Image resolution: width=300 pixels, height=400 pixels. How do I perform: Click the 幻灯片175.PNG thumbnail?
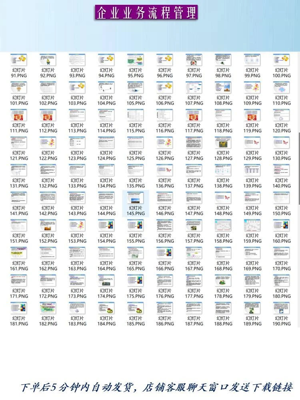coord(136,280)
